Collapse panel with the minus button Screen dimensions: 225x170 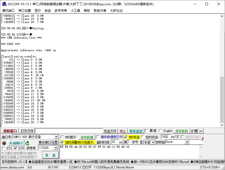tap(201, 131)
